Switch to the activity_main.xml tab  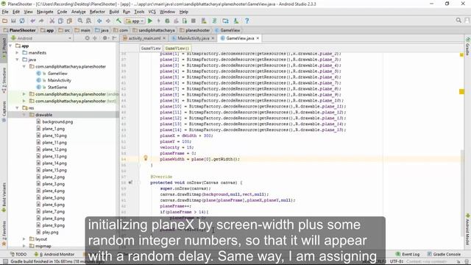144,38
